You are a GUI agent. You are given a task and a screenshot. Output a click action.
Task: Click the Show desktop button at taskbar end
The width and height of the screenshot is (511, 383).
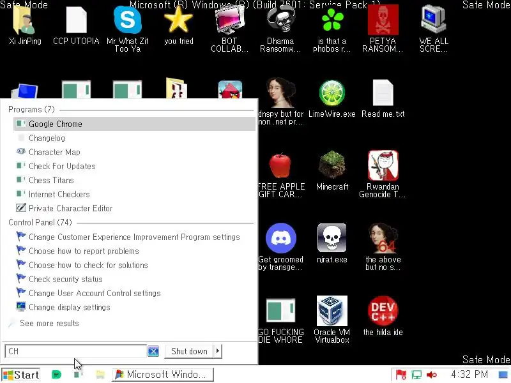[x=504, y=375]
